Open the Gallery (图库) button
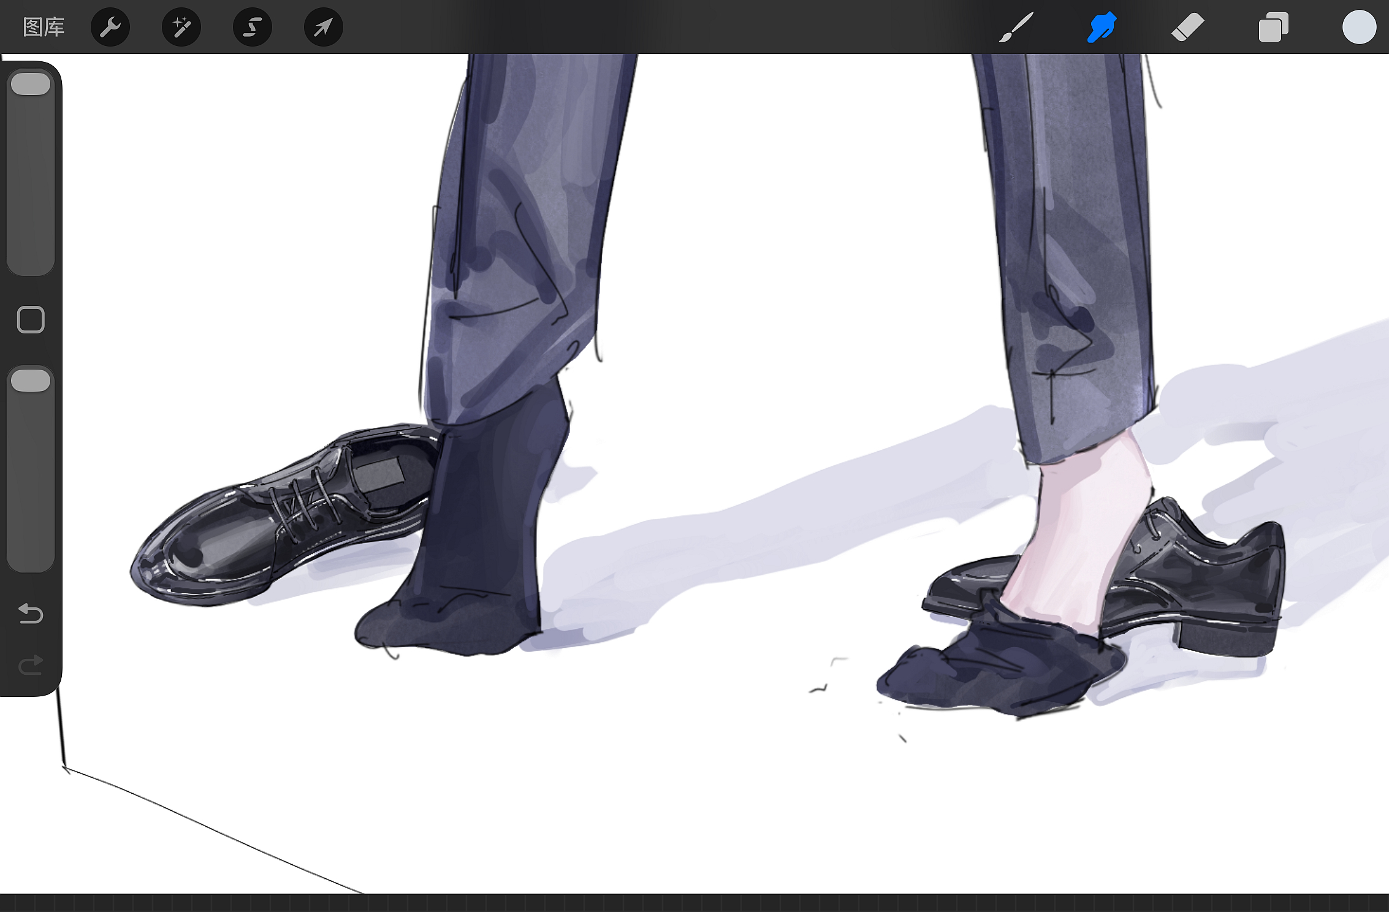This screenshot has width=1389, height=912. coord(44,27)
